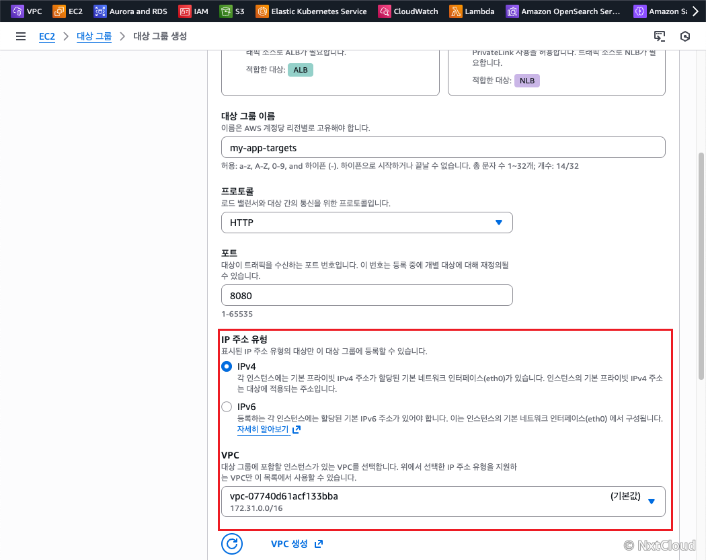The image size is (706, 560).
Task: Click the NLB badge
Action: pyautogui.click(x=527, y=81)
